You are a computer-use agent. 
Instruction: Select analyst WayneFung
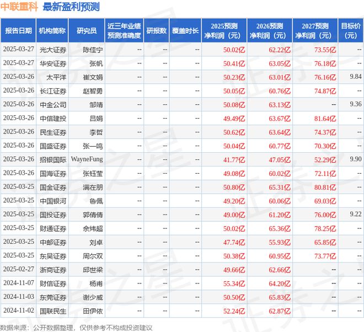87,159
